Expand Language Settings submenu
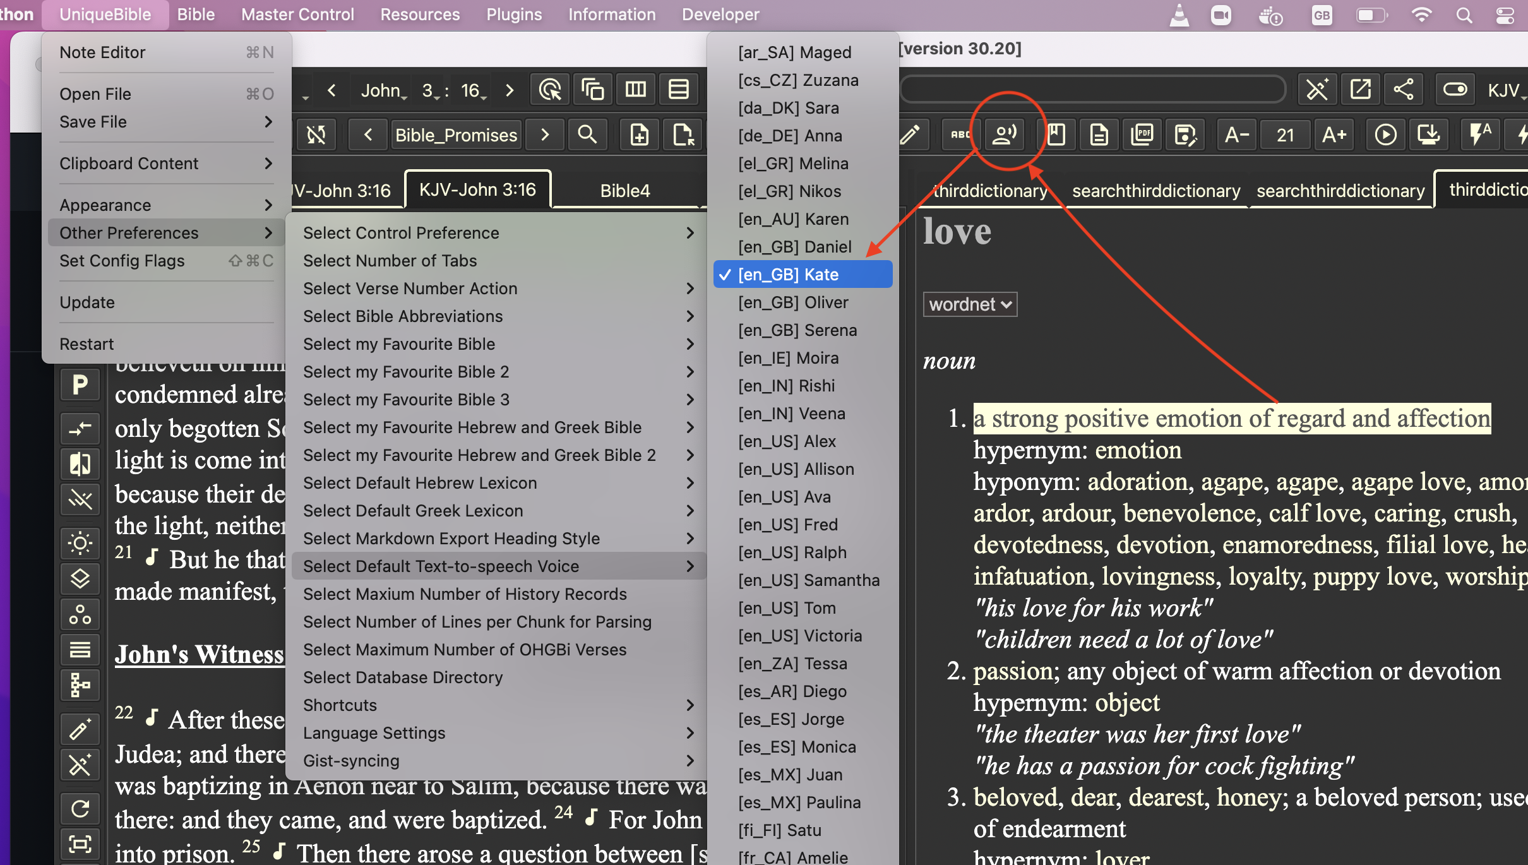This screenshot has width=1528, height=865. (x=499, y=733)
